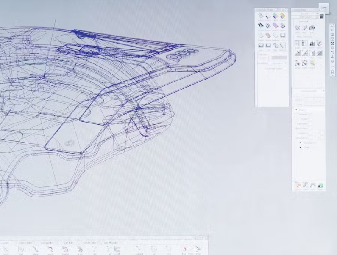Viewport: 337px width, 255px height.
Task: Select the yellow shading icon in top row
Action: pos(283,16)
